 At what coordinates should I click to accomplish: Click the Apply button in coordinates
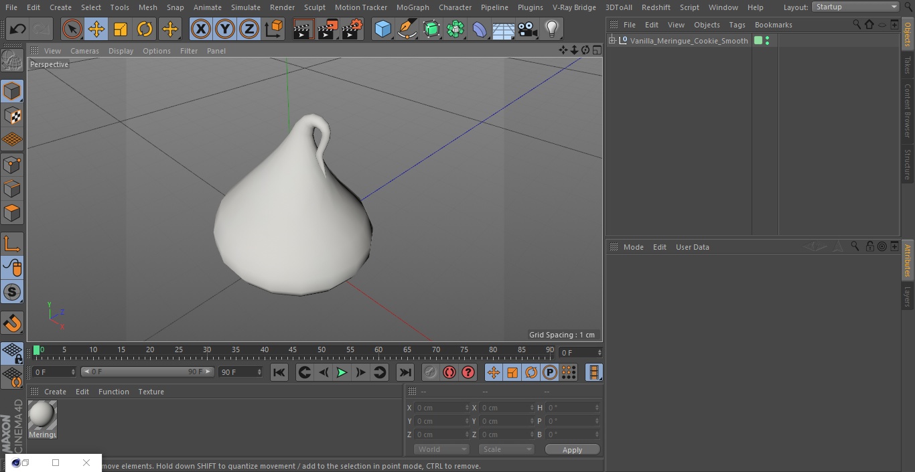click(572, 450)
